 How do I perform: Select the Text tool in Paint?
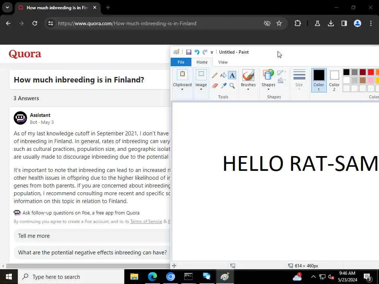[x=232, y=75]
